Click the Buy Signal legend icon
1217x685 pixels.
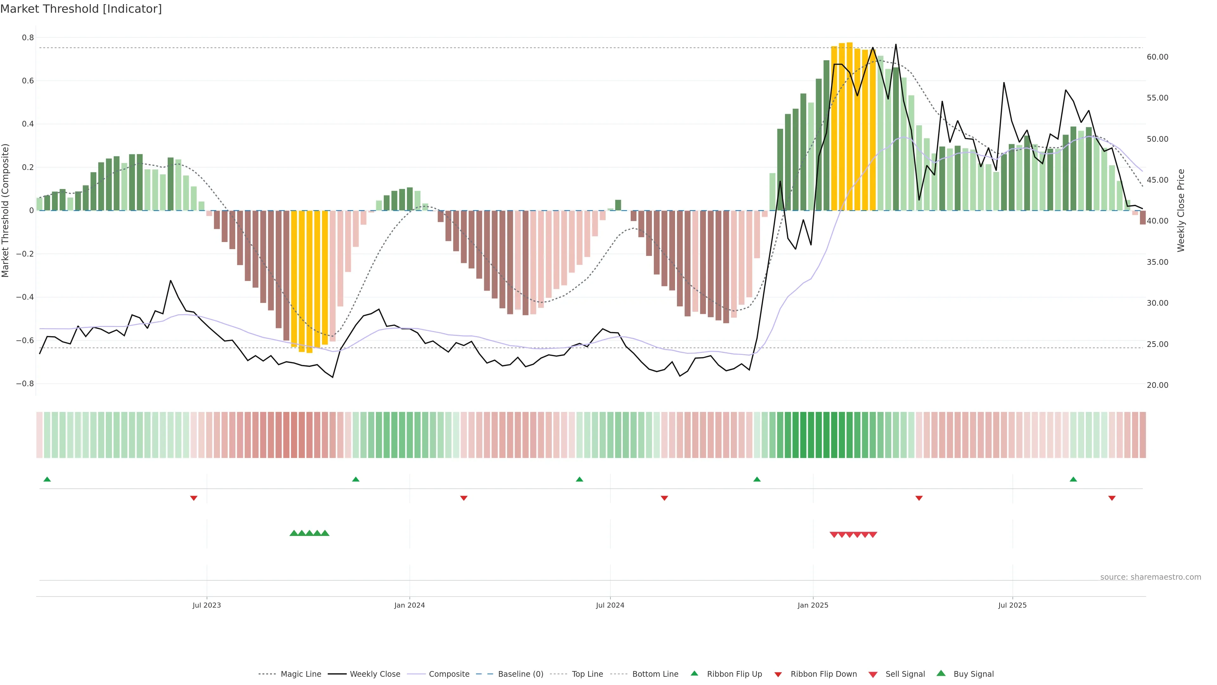941,673
